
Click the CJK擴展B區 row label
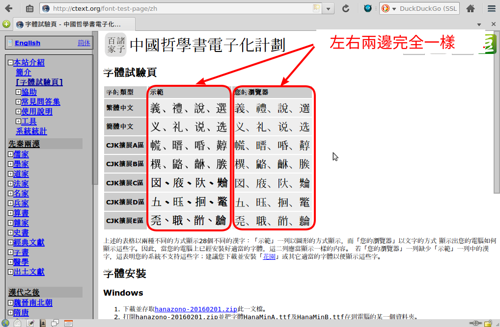click(125, 164)
